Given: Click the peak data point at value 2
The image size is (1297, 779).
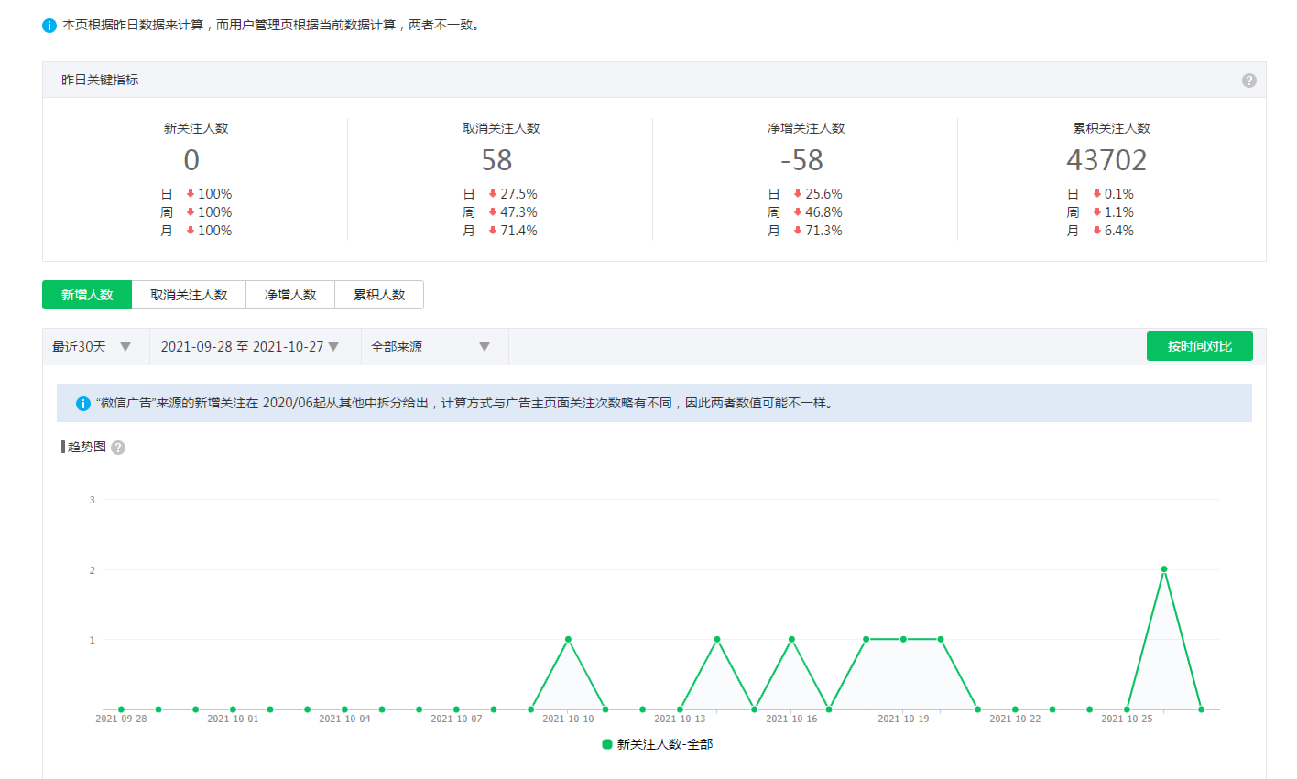Looking at the screenshot, I should (x=1164, y=569).
